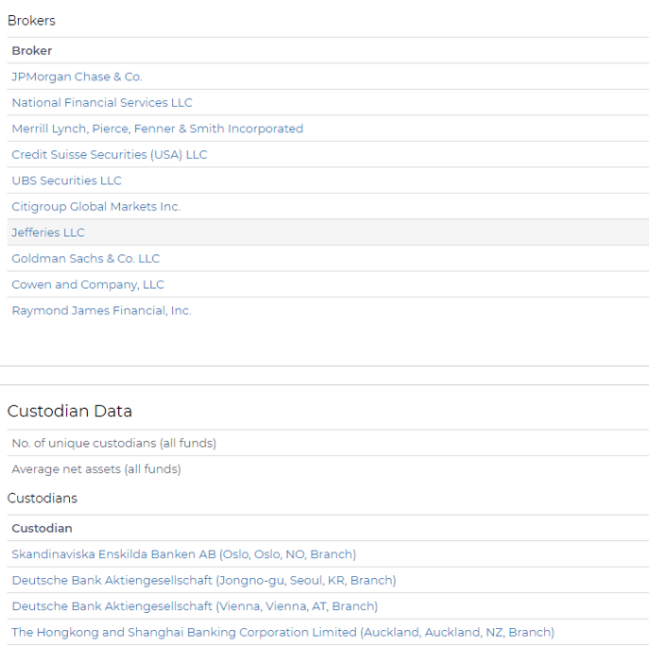This screenshot has width=649, height=647.
Task: Select 'No. of unique custodians (all funds)' row
Action: pos(328,443)
